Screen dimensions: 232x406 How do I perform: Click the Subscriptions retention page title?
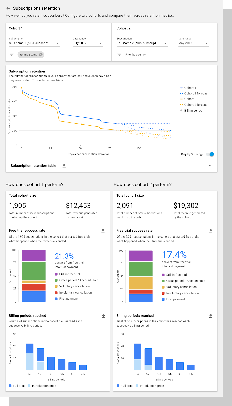pos(37,8)
